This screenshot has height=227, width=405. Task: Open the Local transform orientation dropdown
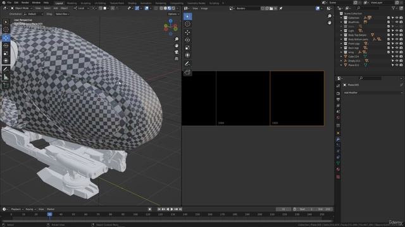pyautogui.click(x=81, y=8)
